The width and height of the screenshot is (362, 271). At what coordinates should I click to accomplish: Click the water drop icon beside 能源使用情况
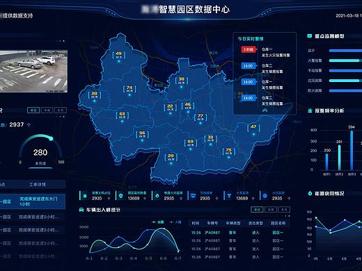(x=310, y=193)
